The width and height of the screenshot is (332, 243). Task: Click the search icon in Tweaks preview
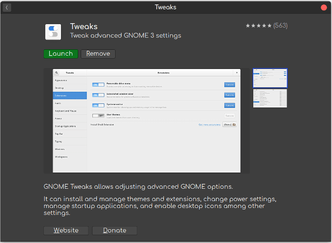57,72
